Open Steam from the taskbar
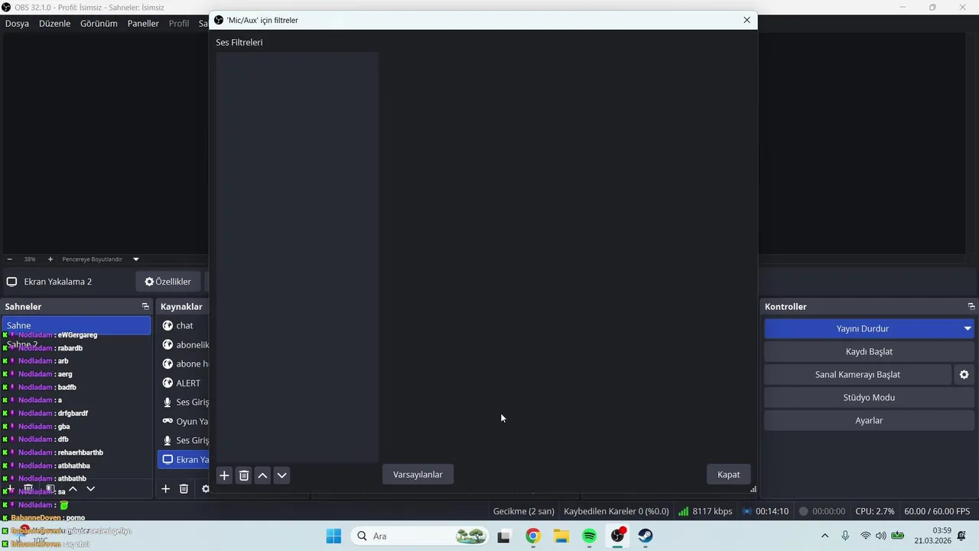This screenshot has height=551, width=979. tap(646, 536)
